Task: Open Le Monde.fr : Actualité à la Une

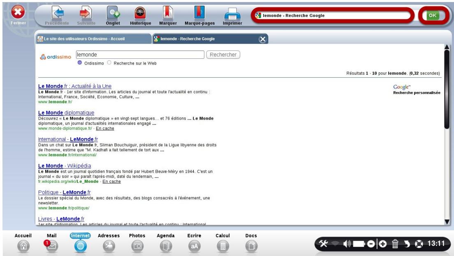Action: tap(75, 86)
